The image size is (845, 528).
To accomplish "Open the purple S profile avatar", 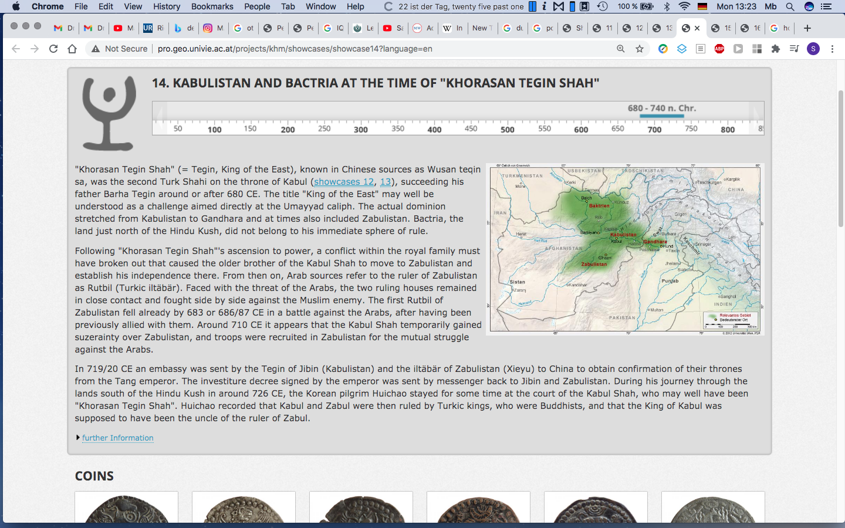I will coord(813,49).
